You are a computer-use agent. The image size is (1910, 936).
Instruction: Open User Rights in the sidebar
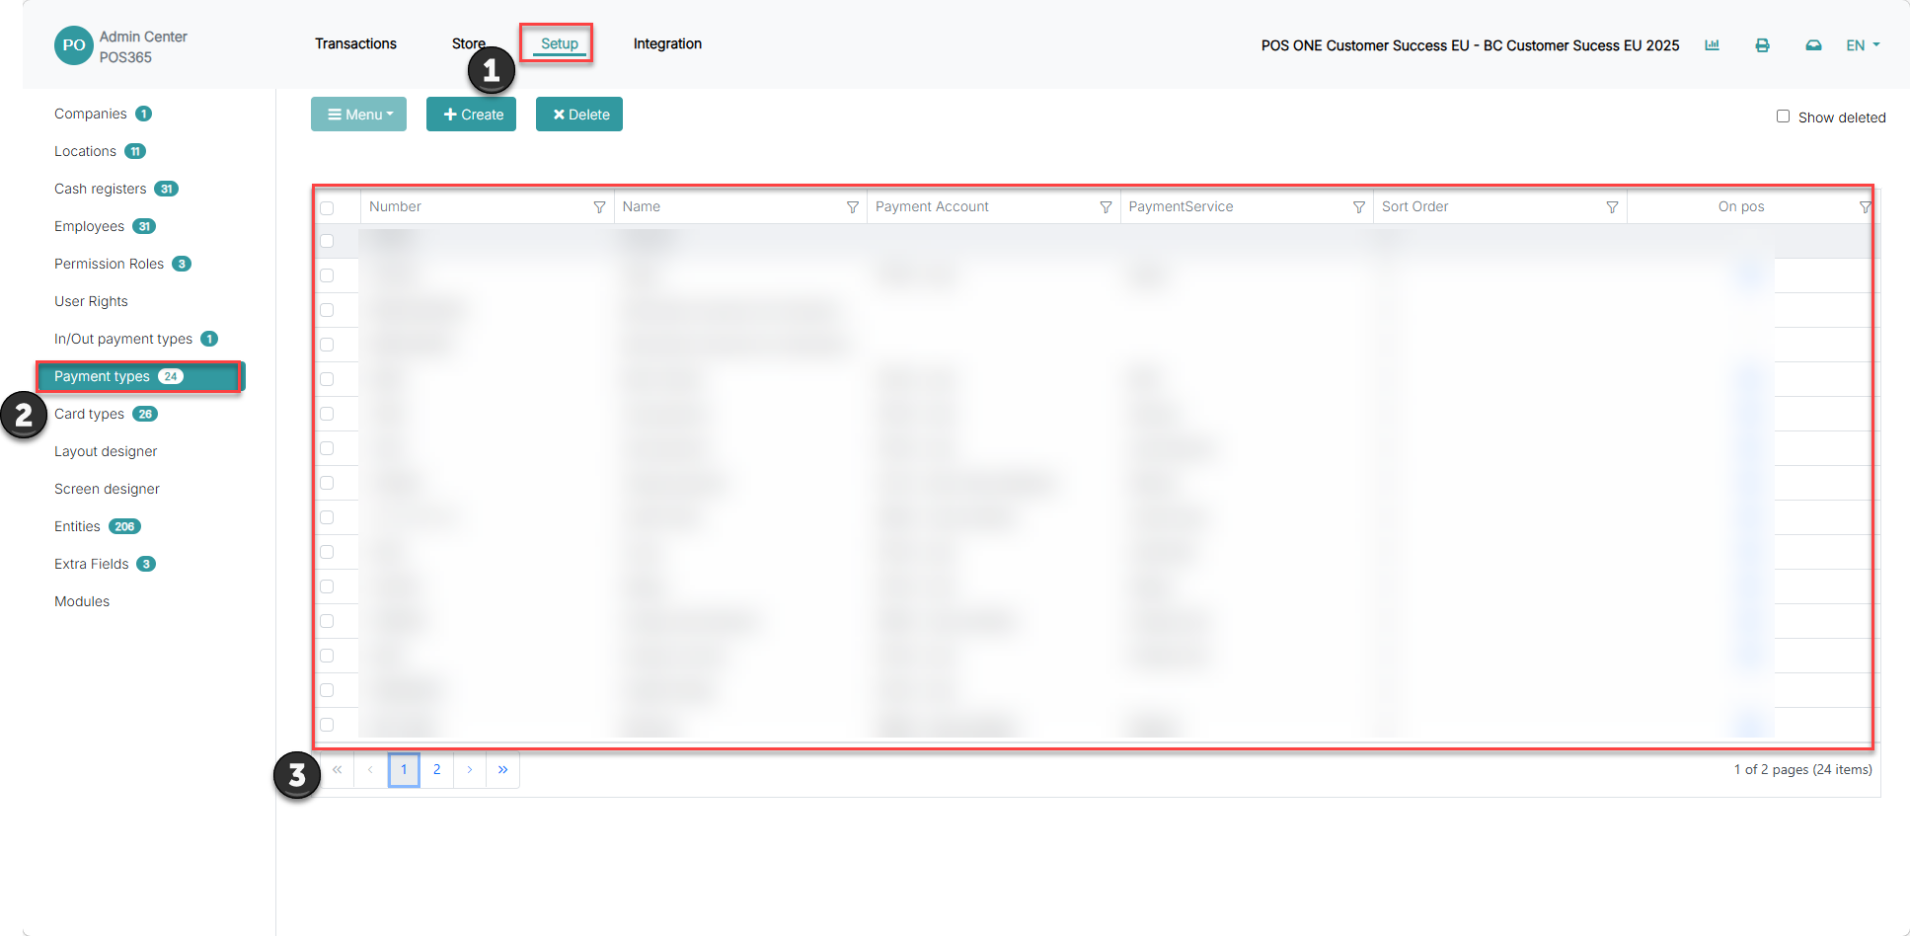91,301
